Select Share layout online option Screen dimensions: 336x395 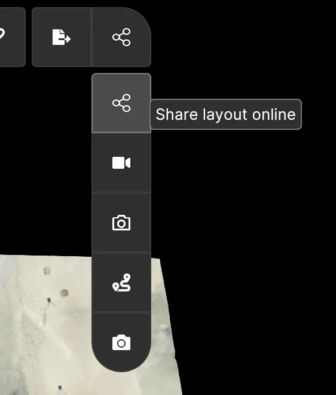click(121, 103)
